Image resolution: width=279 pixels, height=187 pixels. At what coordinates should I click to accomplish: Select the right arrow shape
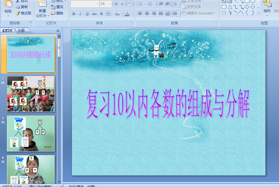(247, 7)
